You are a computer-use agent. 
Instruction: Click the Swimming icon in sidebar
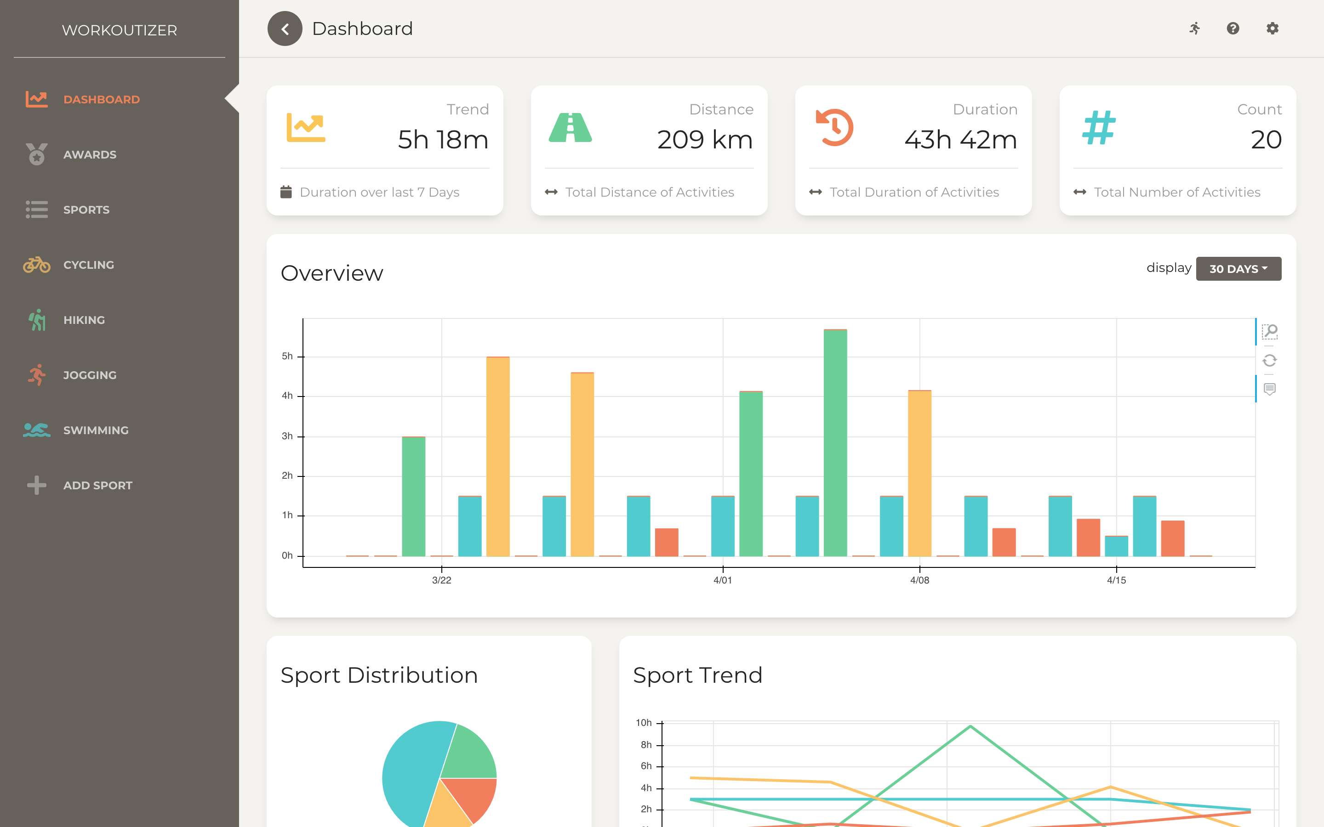click(x=37, y=430)
